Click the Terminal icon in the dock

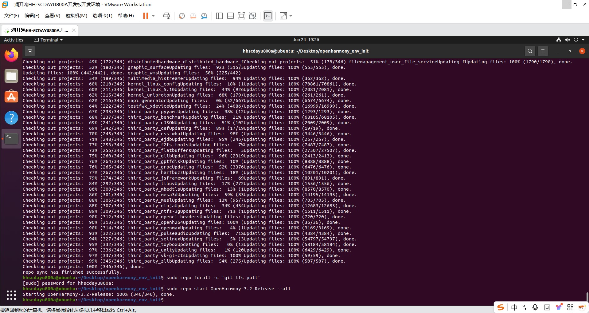[x=11, y=139]
